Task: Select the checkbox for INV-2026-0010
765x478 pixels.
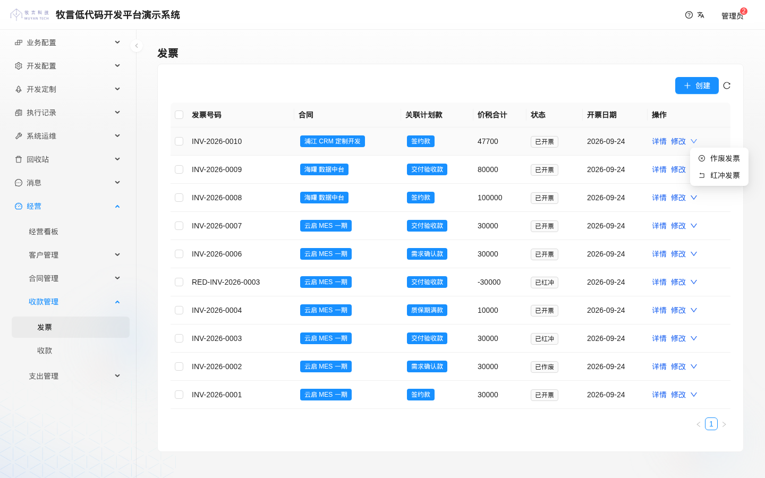Action: (x=179, y=141)
